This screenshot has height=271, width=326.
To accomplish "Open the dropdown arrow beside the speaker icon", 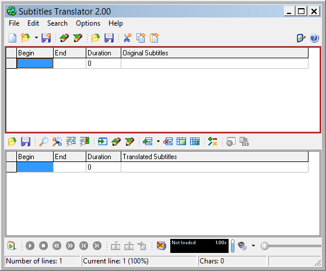I will tap(253, 245).
